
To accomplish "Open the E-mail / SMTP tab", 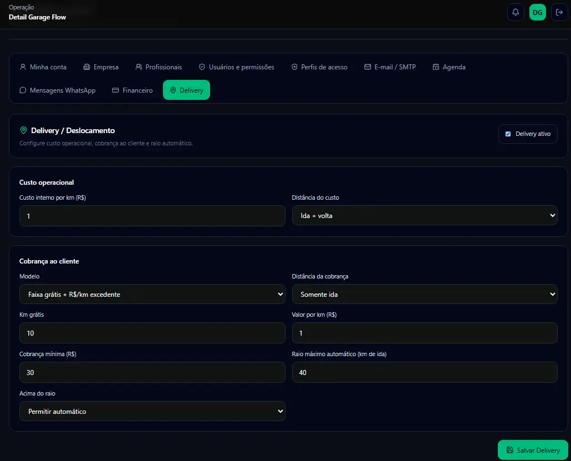I will (x=390, y=67).
